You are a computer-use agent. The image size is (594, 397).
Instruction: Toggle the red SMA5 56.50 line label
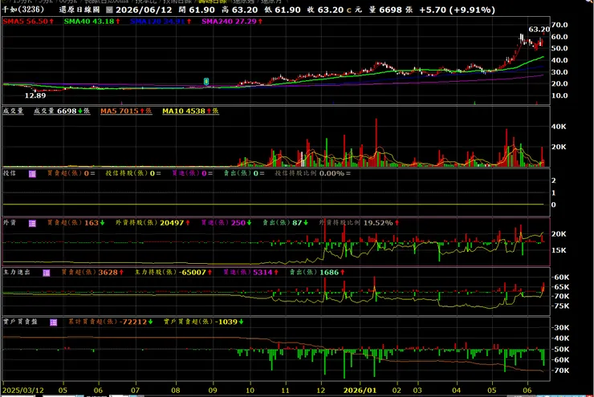coord(28,22)
